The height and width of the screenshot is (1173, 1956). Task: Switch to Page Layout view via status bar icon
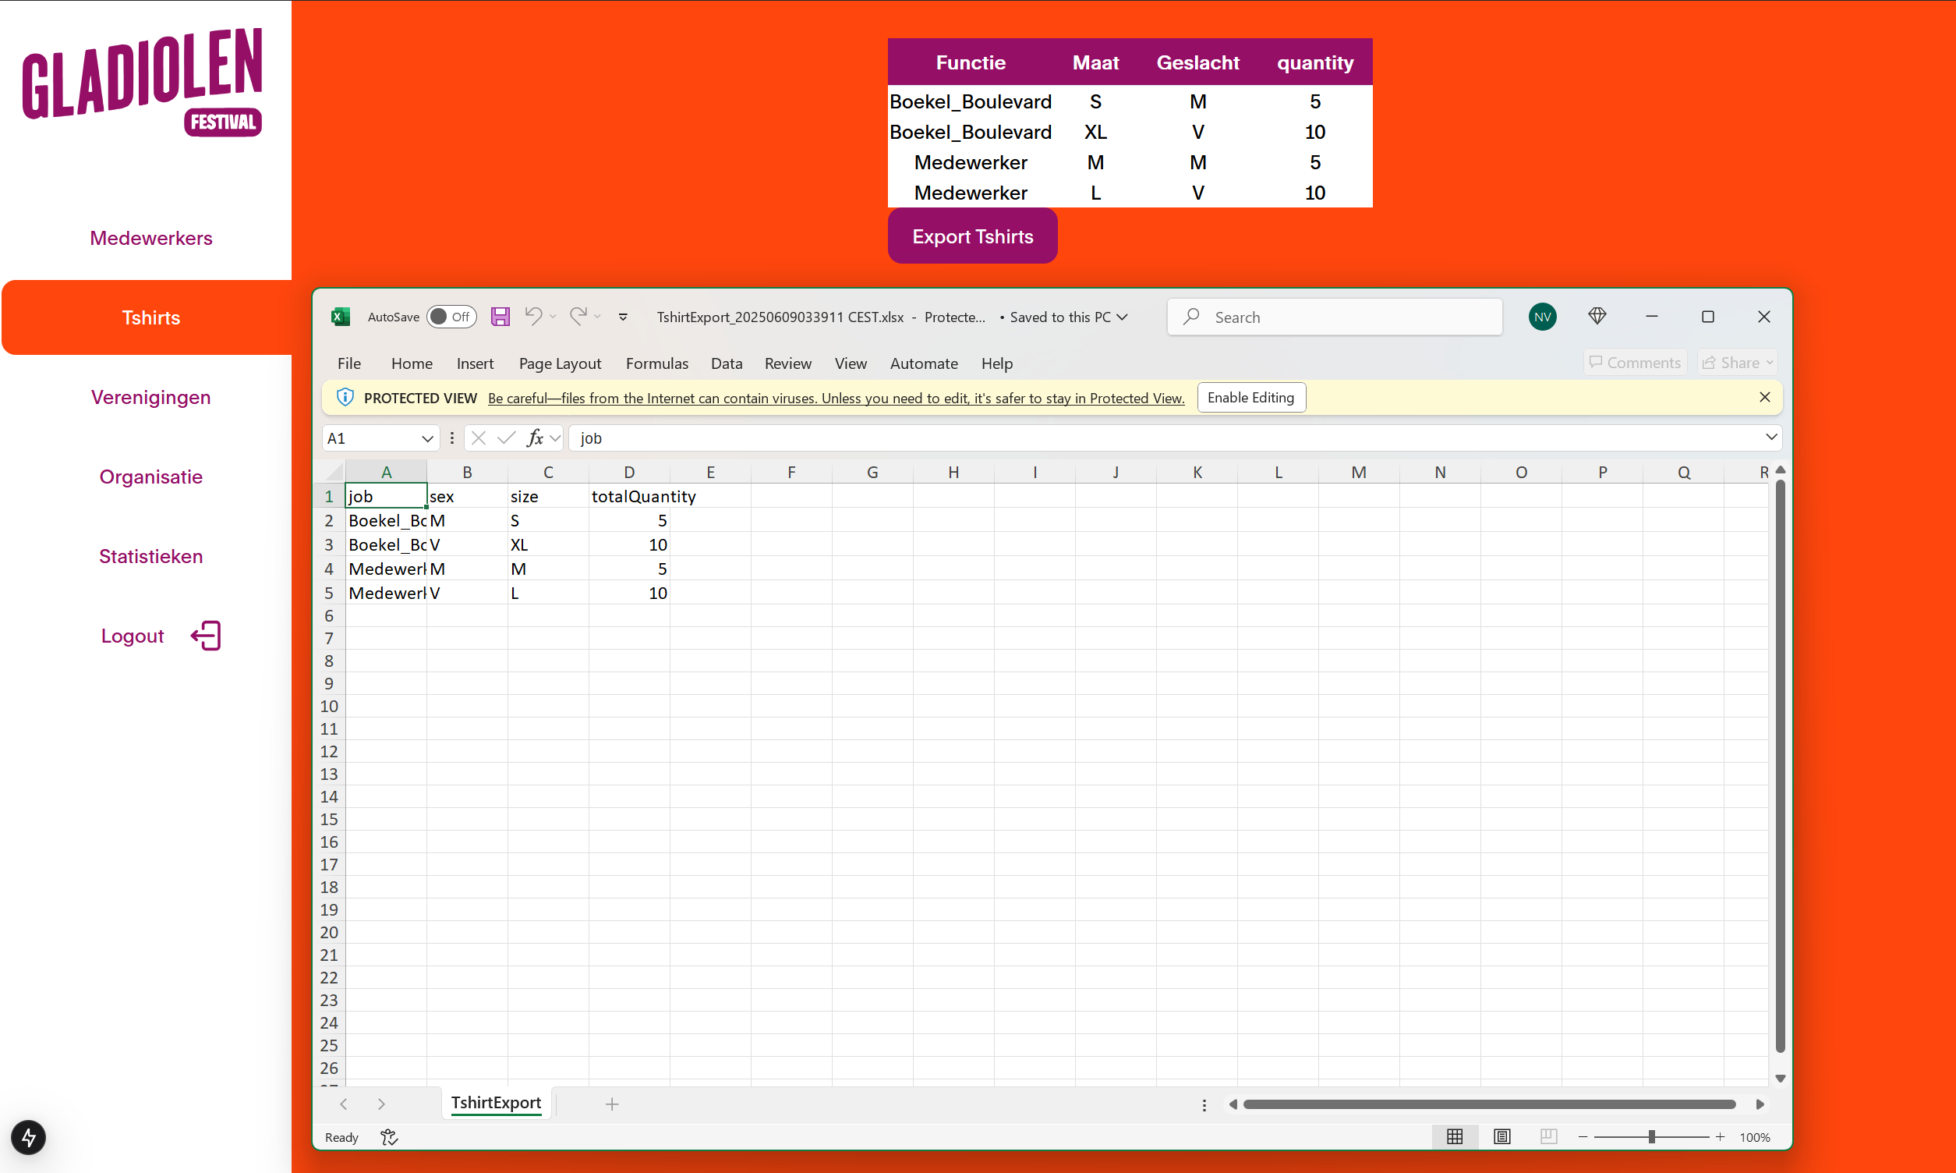[1501, 1136]
